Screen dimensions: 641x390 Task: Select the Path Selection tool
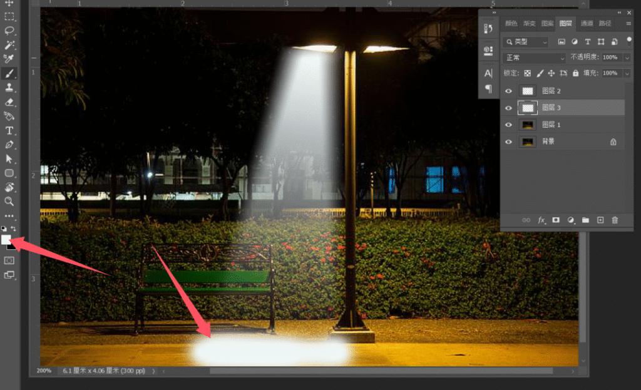9,158
